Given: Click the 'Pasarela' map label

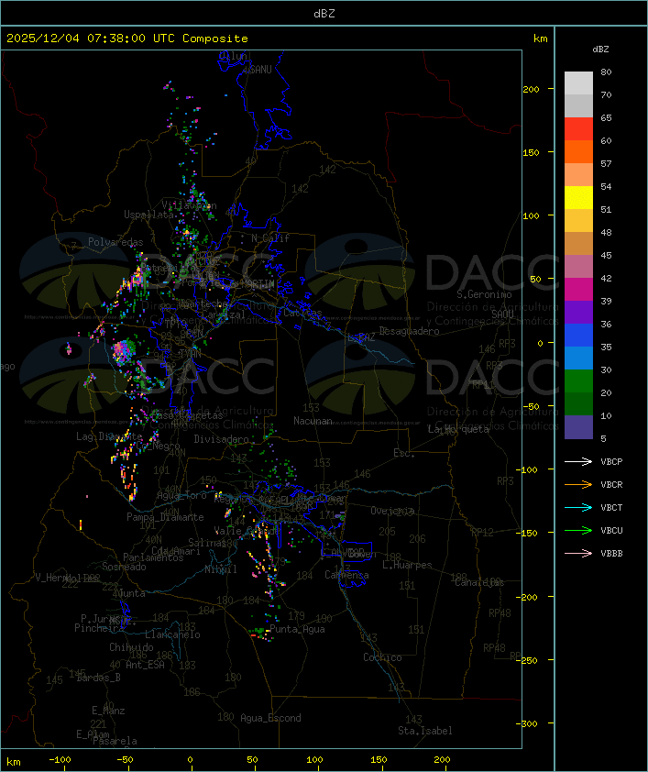Looking at the screenshot, I should click(x=115, y=741).
